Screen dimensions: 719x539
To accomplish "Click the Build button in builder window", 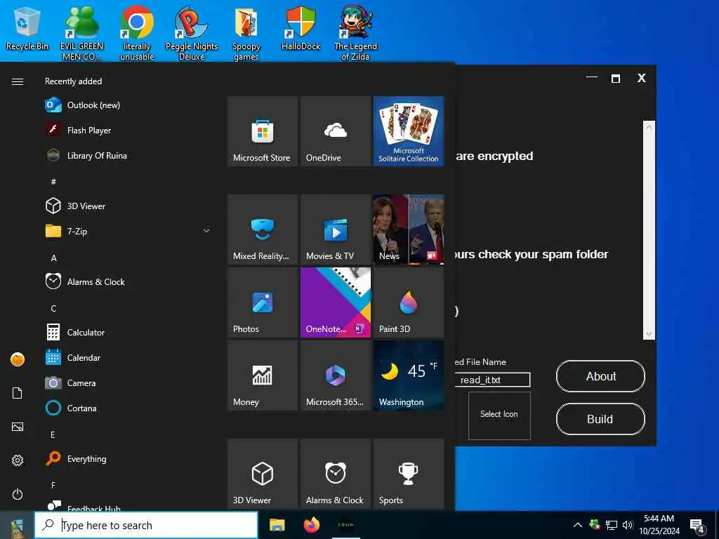I will coord(601,419).
